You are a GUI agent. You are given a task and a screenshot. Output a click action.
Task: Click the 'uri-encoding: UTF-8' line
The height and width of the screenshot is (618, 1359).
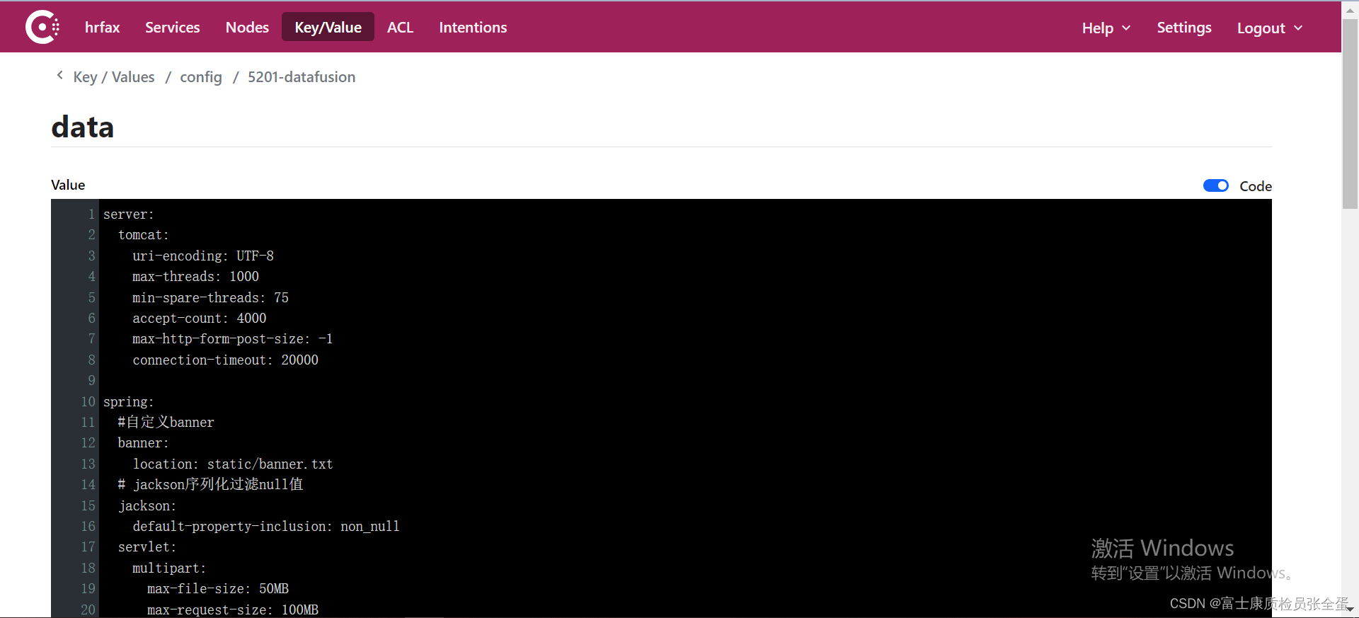click(x=202, y=256)
